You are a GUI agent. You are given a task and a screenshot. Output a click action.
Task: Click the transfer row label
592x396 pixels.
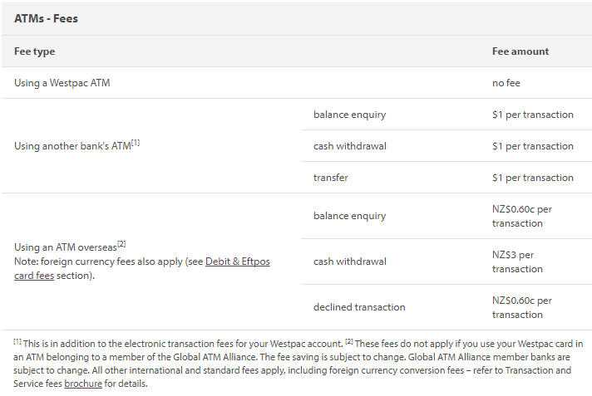(x=331, y=178)
